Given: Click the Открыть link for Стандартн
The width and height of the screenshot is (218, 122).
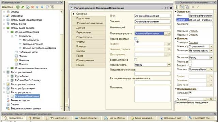Looking at the screenshot, I should coord(193,42).
